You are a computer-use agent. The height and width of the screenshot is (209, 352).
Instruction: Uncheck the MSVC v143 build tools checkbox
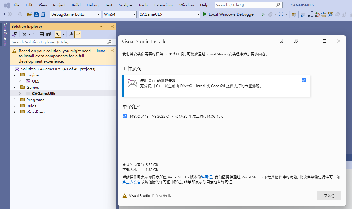point(125,116)
